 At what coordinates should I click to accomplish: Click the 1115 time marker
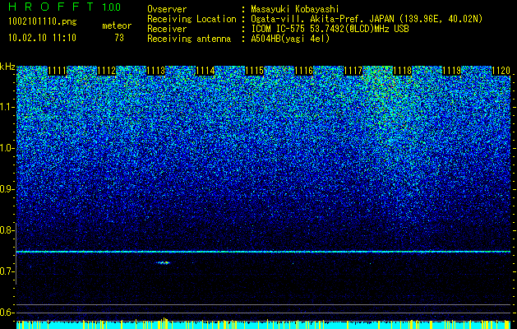click(255, 71)
